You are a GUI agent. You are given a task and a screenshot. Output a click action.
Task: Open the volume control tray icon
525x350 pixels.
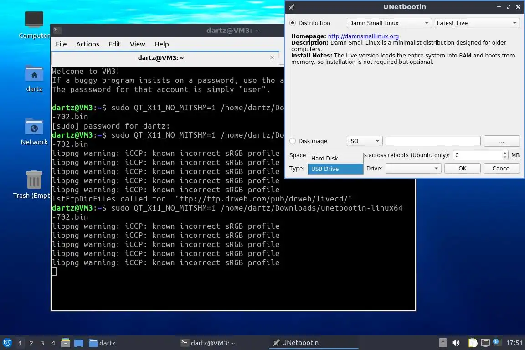[x=456, y=343]
